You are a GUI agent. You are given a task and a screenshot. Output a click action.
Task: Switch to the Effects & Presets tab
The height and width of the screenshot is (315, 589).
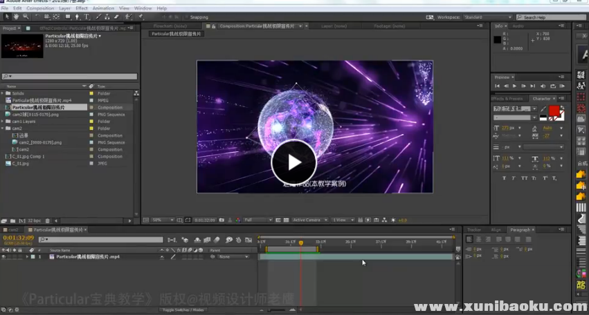pos(507,98)
